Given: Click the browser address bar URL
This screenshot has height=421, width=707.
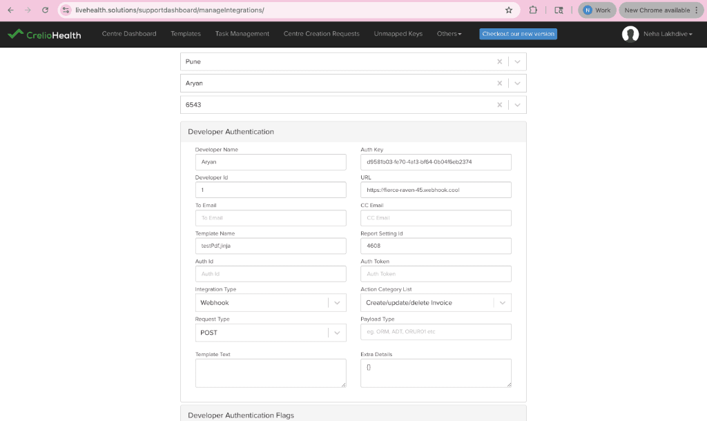Looking at the screenshot, I should click(x=170, y=10).
